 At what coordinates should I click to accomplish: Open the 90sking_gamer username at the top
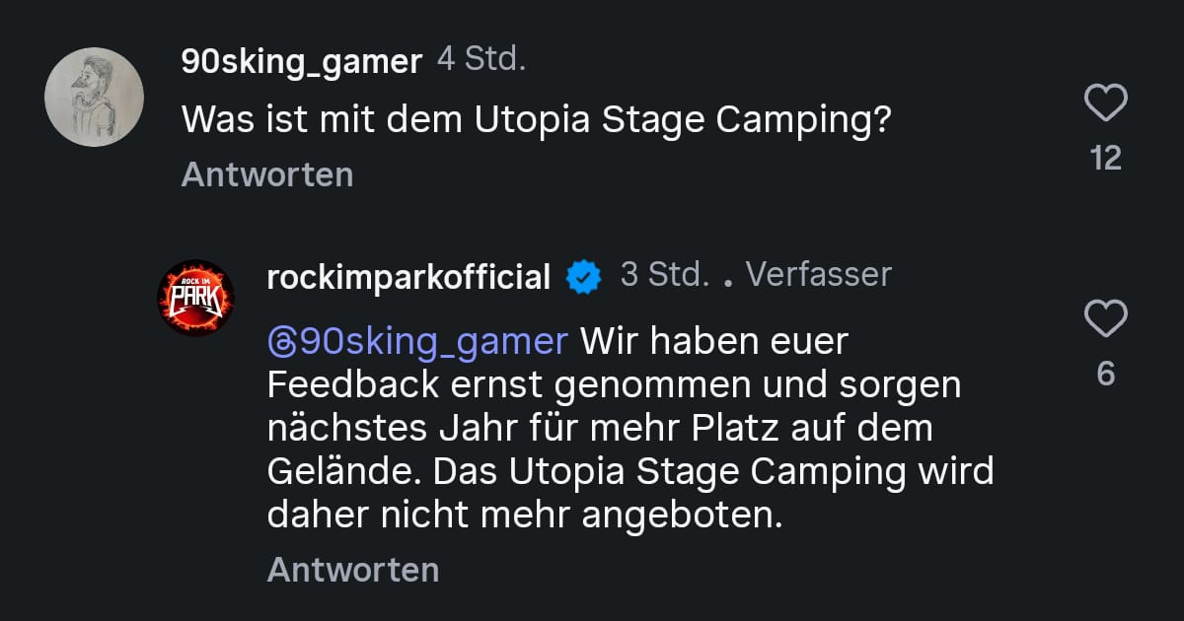[301, 61]
